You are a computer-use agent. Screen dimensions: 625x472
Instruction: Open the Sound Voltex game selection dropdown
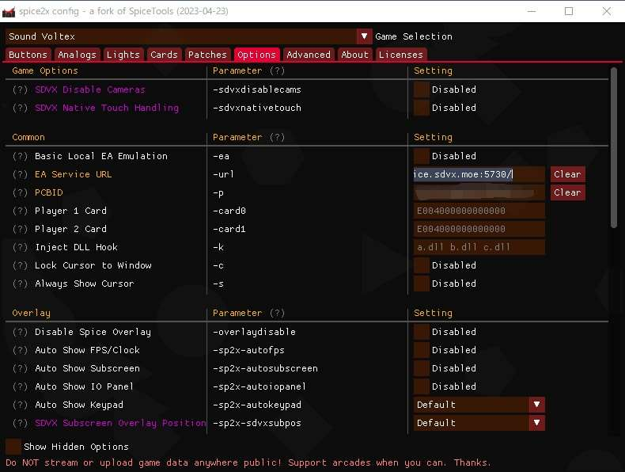point(364,36)
